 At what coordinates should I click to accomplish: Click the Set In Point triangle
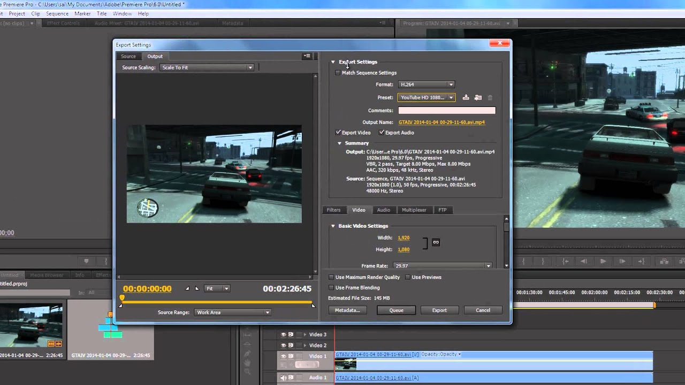[187, 288]
